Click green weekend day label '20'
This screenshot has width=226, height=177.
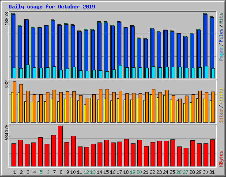pyautogui.click(x=139, y=172)
